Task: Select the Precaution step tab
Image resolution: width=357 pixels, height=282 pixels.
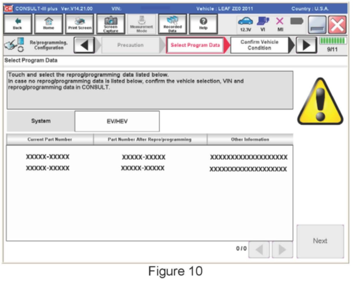Action: coord(130,45)
